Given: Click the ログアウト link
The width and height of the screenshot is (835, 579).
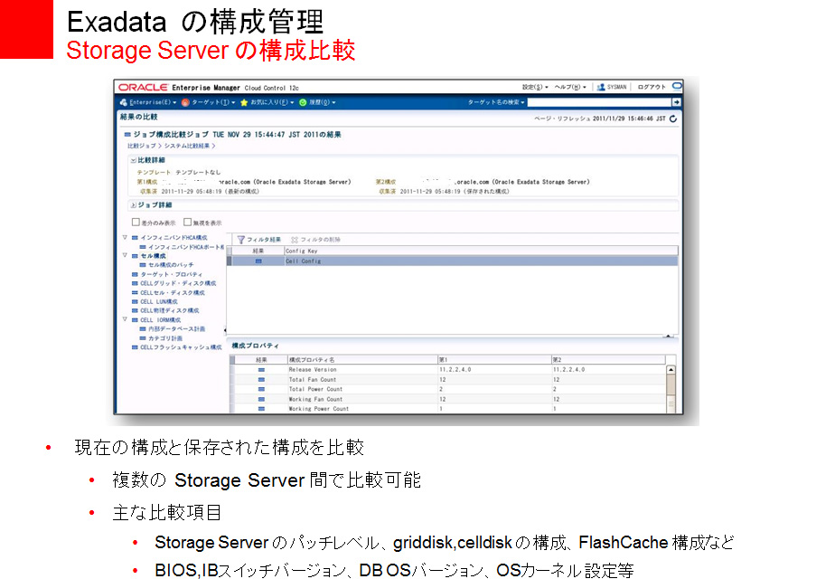Looking at the screenshot, I should coord(652,87).
